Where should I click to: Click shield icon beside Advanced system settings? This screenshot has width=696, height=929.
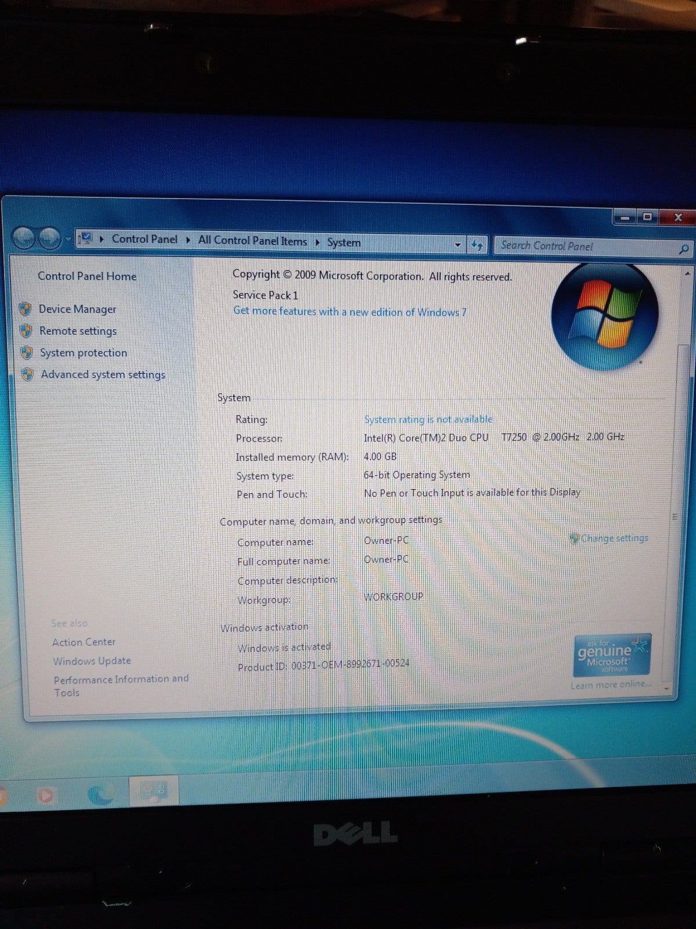pyautogui.click(x=27, y=374)
